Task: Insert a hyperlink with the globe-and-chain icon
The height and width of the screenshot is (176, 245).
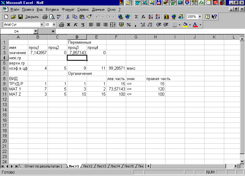Action: [120, 17]
